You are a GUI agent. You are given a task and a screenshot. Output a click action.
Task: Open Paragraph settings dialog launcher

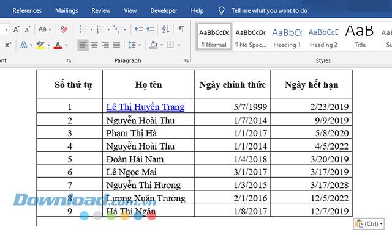coord(186,60)
